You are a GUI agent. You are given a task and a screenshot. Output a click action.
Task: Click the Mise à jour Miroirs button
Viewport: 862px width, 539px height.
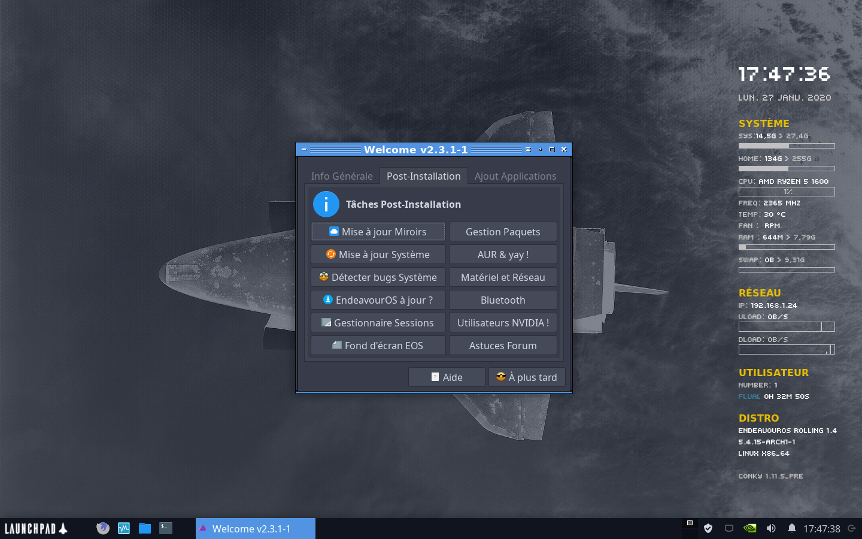[x=378, y=232]
